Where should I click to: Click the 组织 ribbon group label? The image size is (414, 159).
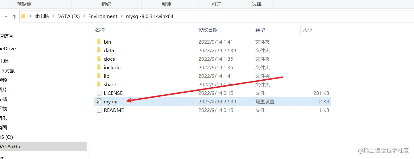click(106, 4)
